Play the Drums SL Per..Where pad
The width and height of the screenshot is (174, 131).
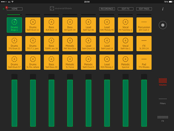click(33, 62)
